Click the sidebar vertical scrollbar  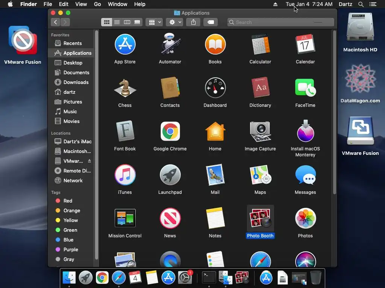pyautogui.click(x=97, y=145)
